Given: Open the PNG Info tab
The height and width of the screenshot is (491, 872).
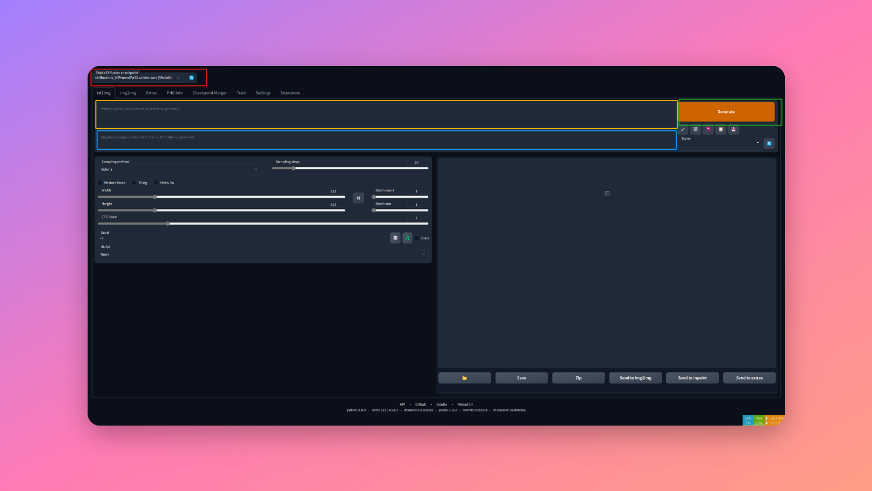Looking at the screenshot, I should click(x=174, y=93).
